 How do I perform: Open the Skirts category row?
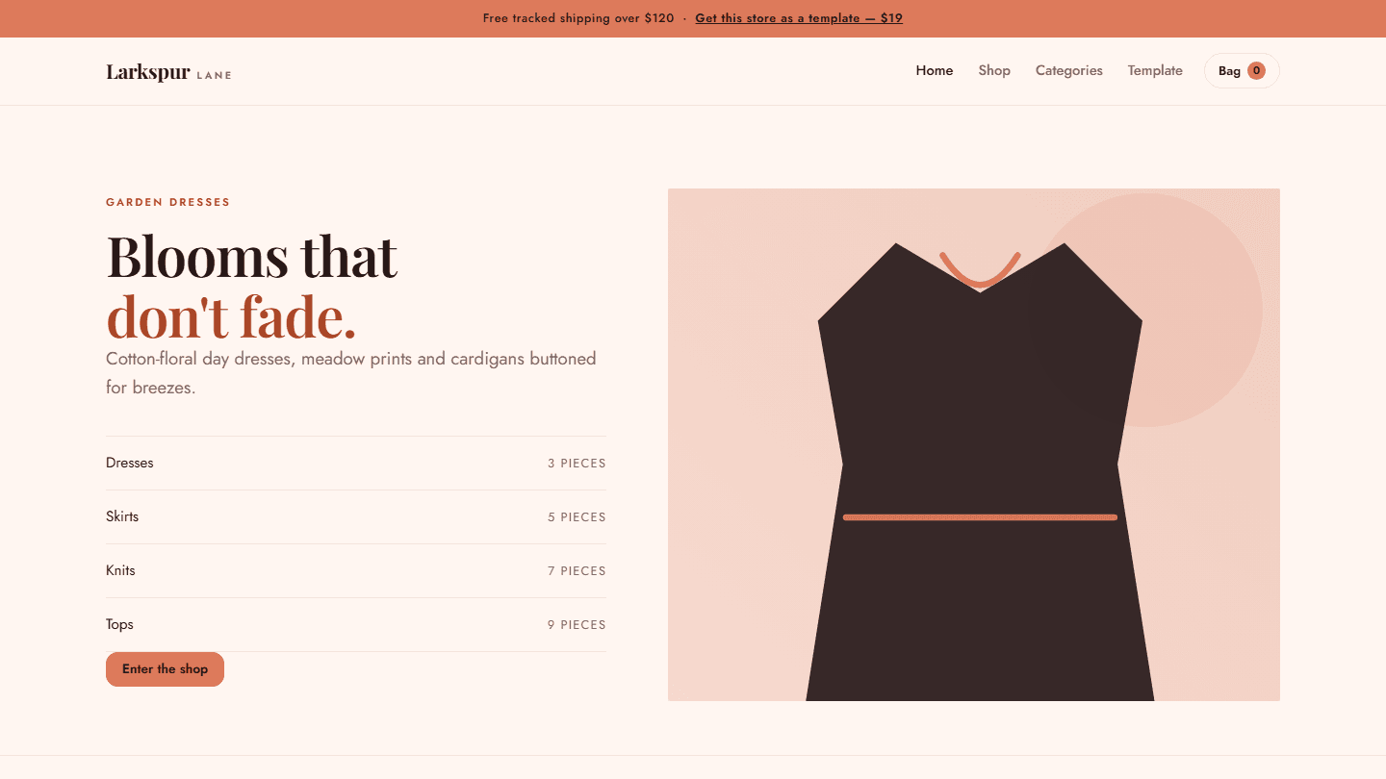pos(356,516)
